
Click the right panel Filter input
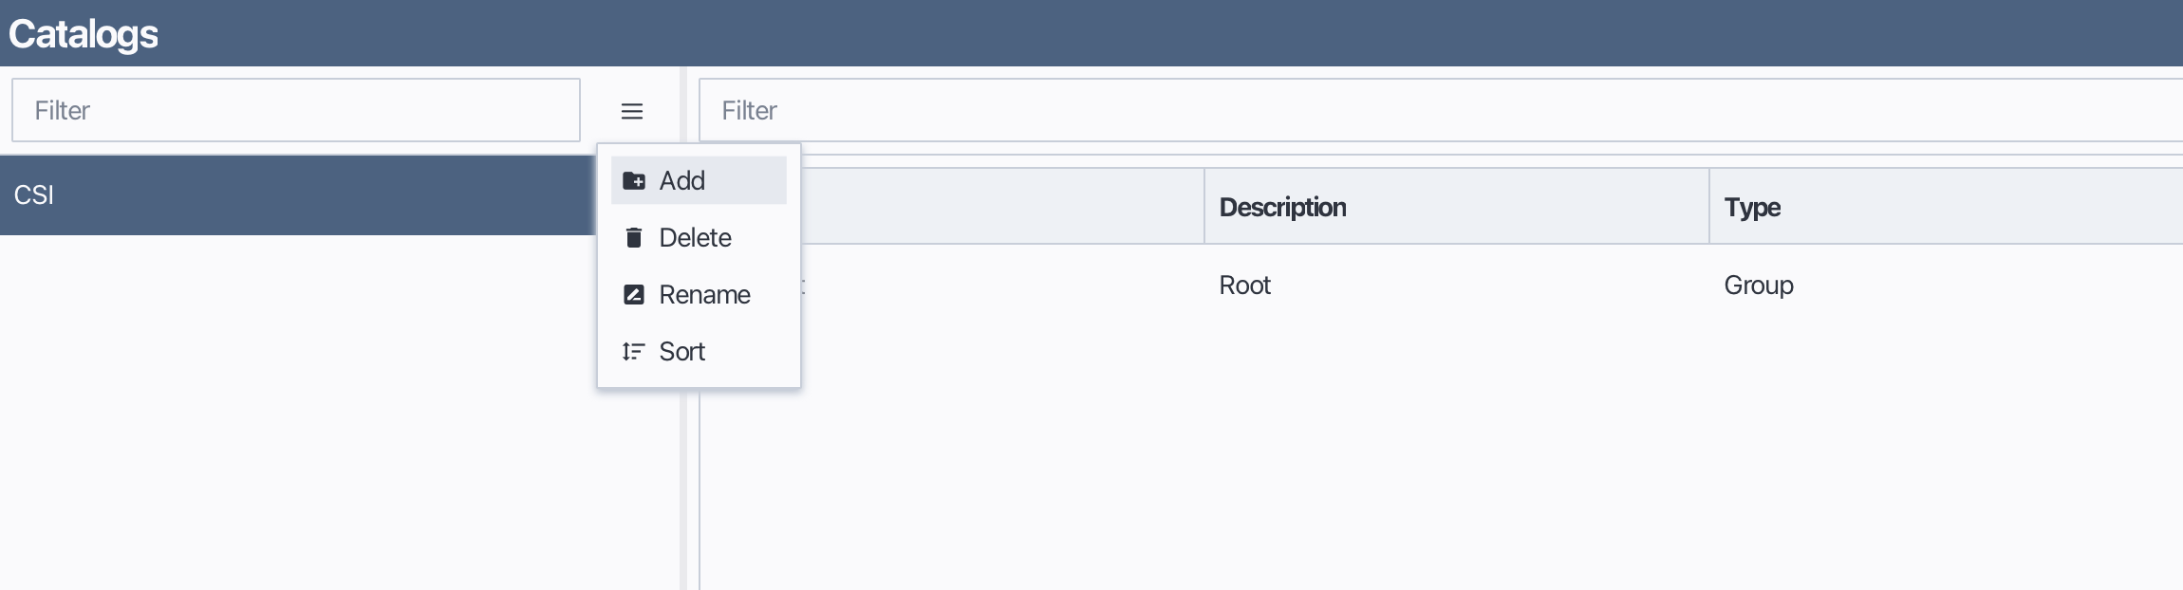tap(1424, 111)
